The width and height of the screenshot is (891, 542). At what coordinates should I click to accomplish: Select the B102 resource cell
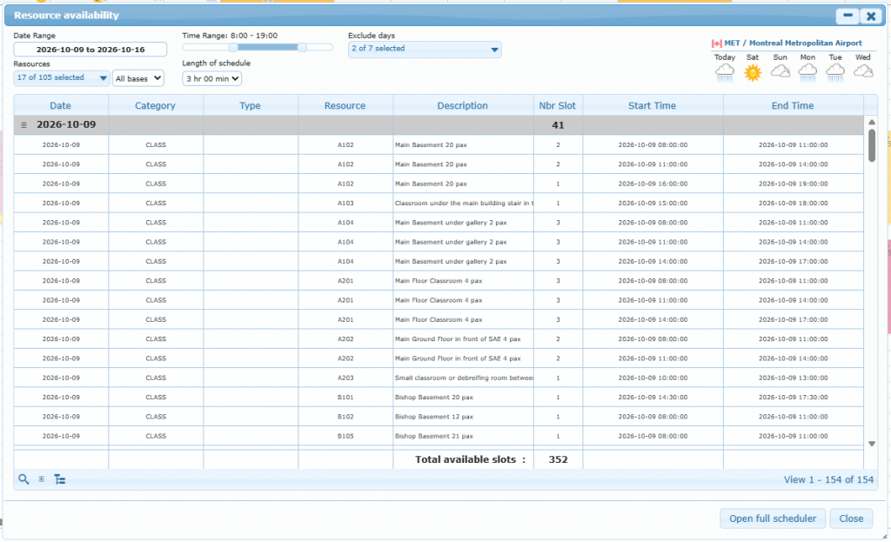[345, 417]
